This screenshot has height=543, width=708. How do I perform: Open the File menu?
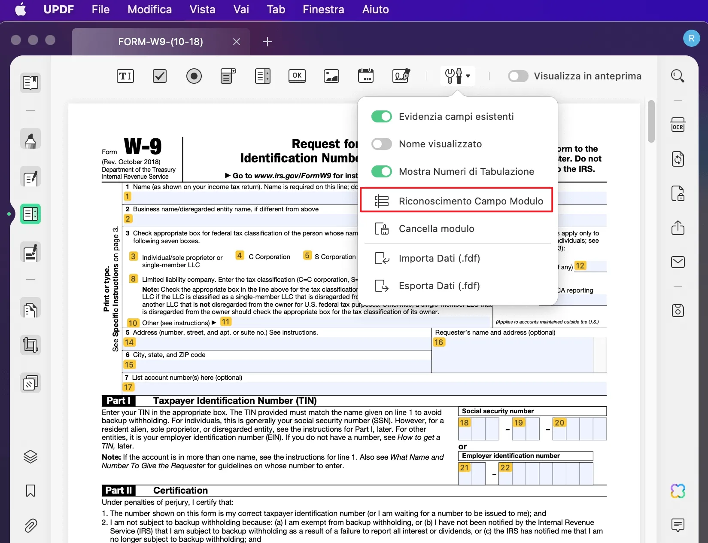tap(100, 9)
